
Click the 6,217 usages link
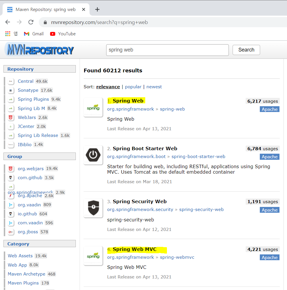click(263, 101)
